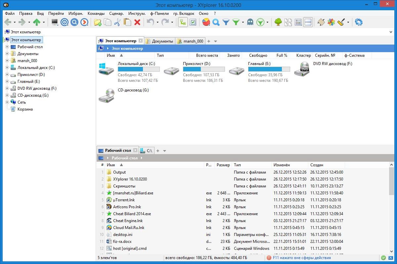Click the four-pages views icon
Viewport: 397px width, 264px height.
288,22
